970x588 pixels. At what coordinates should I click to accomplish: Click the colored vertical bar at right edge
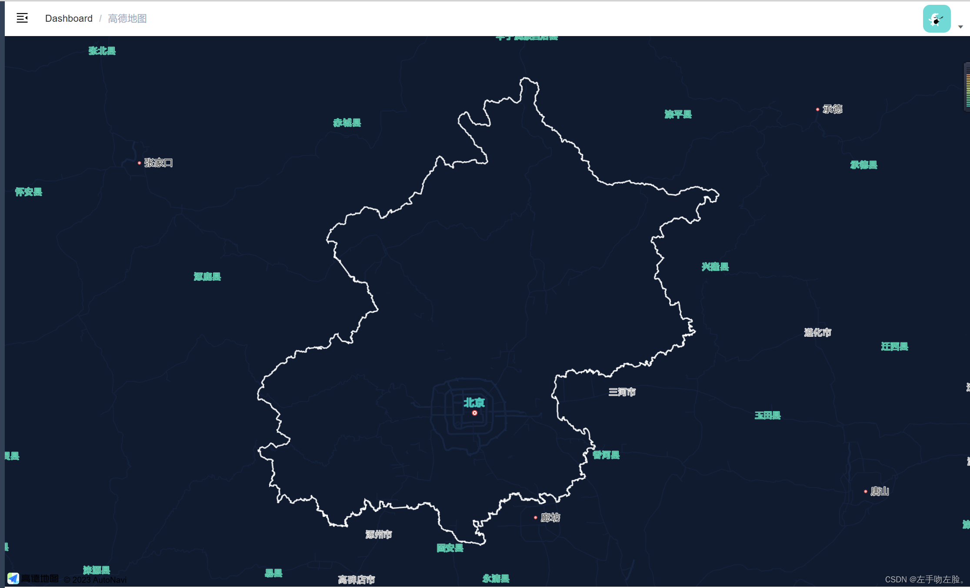coord(968,87)
